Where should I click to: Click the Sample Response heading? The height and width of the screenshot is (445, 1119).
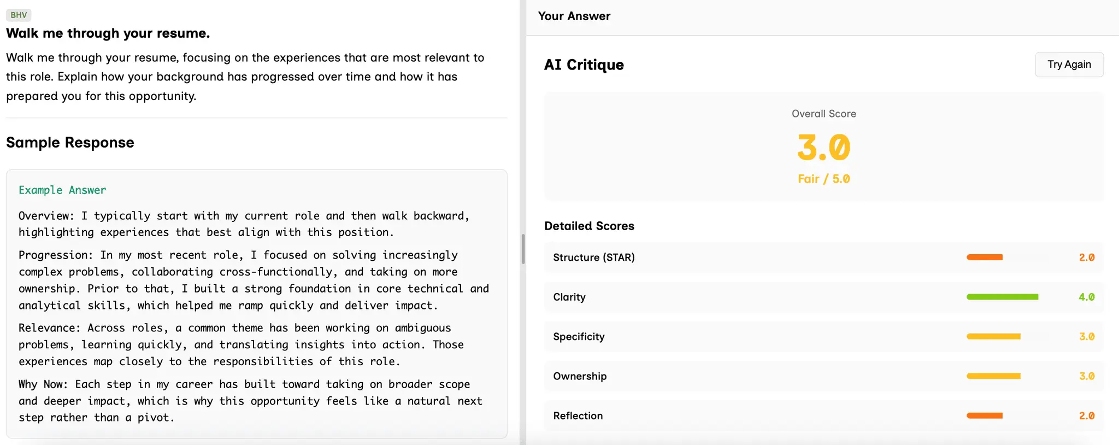(70, 143)
